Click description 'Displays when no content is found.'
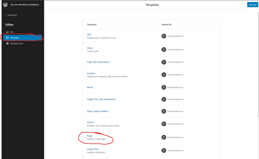259x159 pixels. (101, 38)
